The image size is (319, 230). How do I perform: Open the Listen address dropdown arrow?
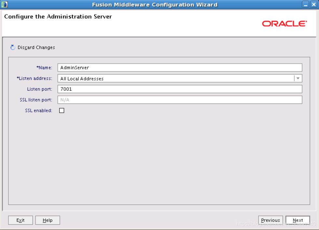coord(298,78)
